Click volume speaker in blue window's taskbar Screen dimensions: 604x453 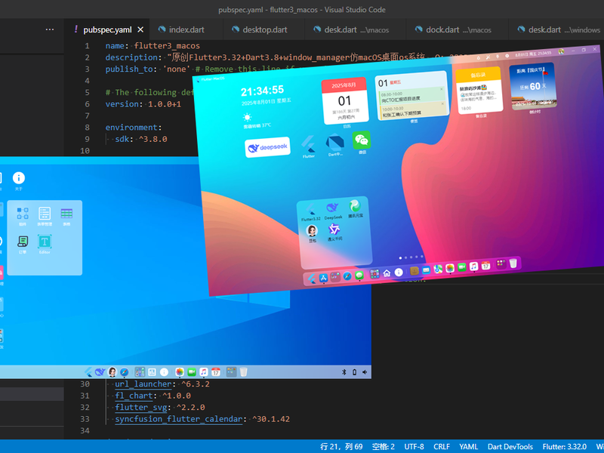tap(365, 372)
